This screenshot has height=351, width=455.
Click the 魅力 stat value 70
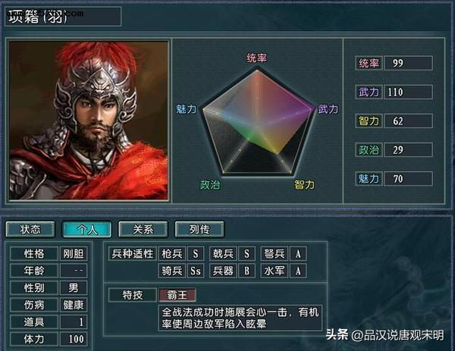[408, 179]
